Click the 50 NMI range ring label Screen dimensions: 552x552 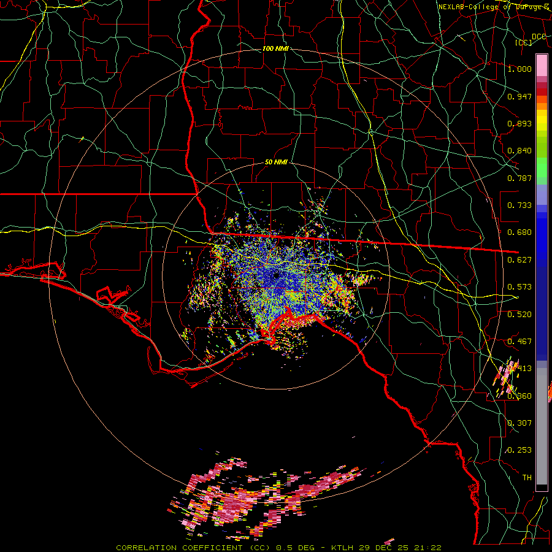pyautogui.click(x=276, y=162)
